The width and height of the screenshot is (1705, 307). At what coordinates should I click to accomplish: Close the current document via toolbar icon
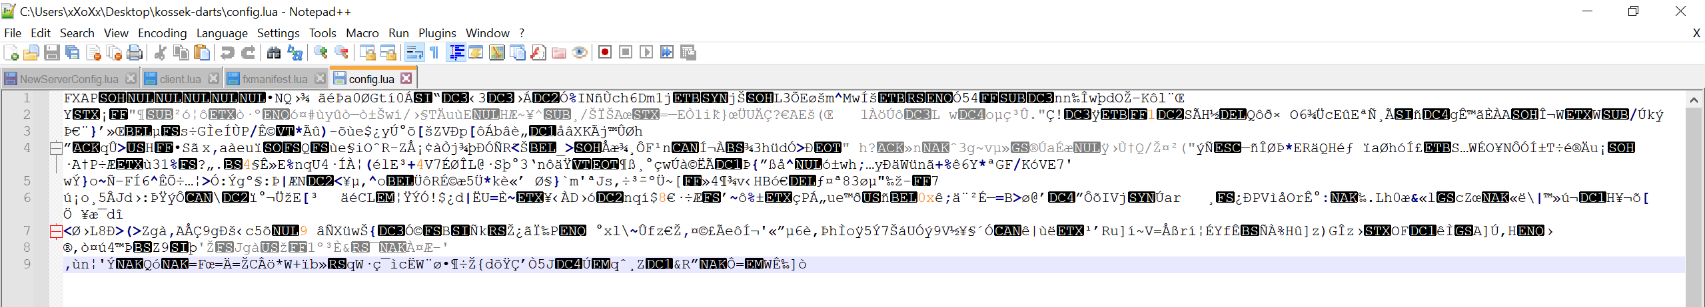point(93,52)
